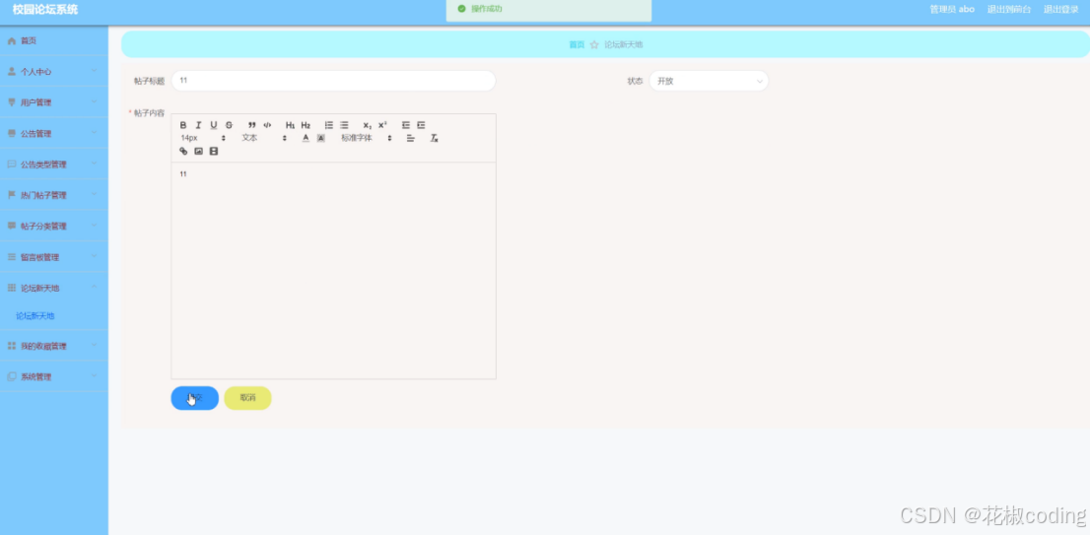Toggle bold formatting in the editor
The width and height of the screenshot is (1090, 535).
pos(183,125)
